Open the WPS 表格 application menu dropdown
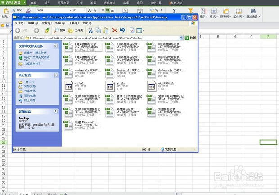The height and width of the screenshot is (195, 279). point(24,3)
